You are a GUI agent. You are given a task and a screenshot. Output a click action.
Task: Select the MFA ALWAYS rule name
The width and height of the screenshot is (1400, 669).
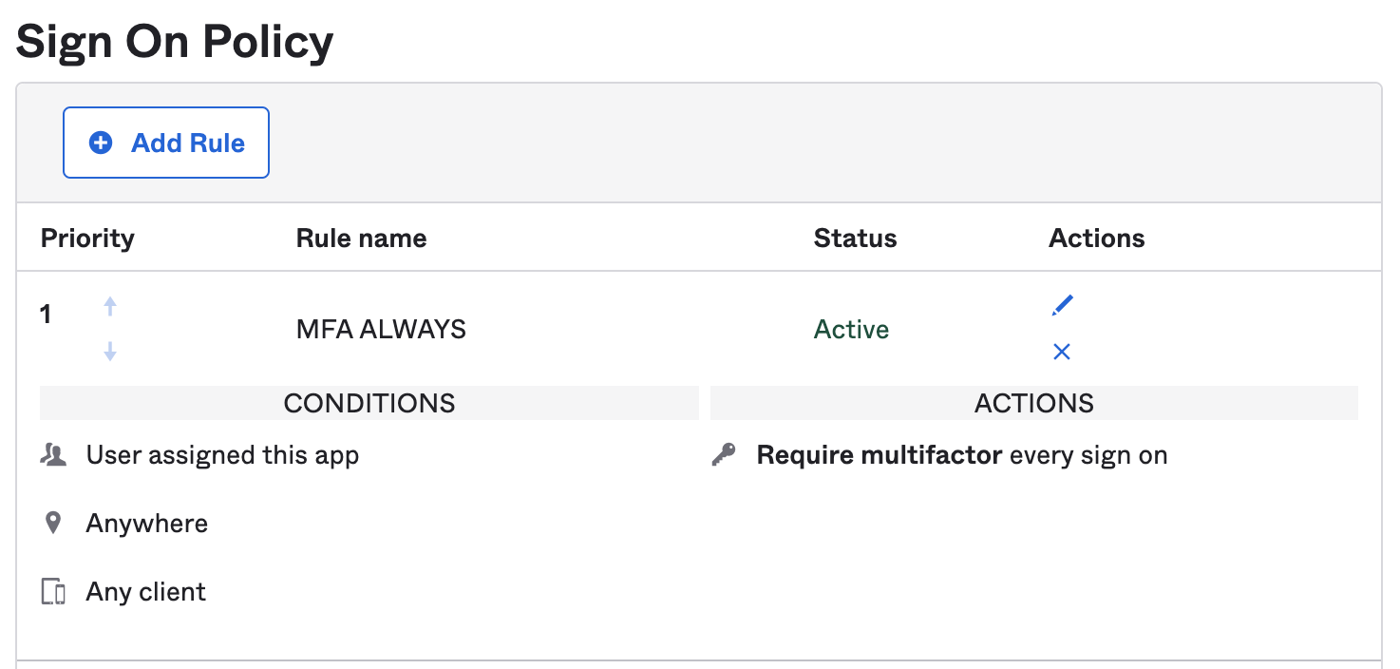380,329
